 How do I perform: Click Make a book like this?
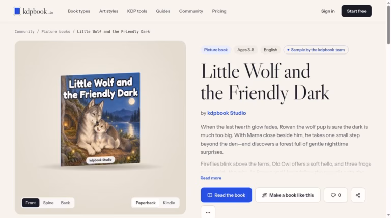click(288, 195)
